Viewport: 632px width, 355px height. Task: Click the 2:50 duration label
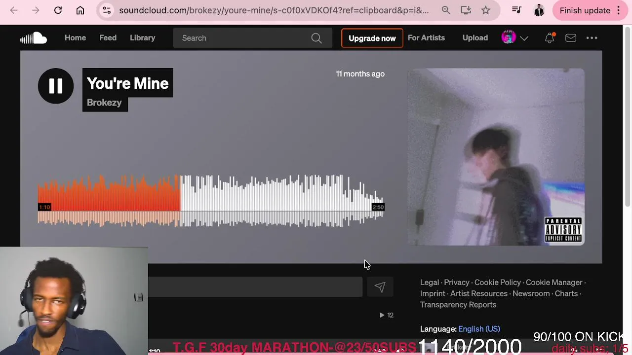(x=378, y=207)
